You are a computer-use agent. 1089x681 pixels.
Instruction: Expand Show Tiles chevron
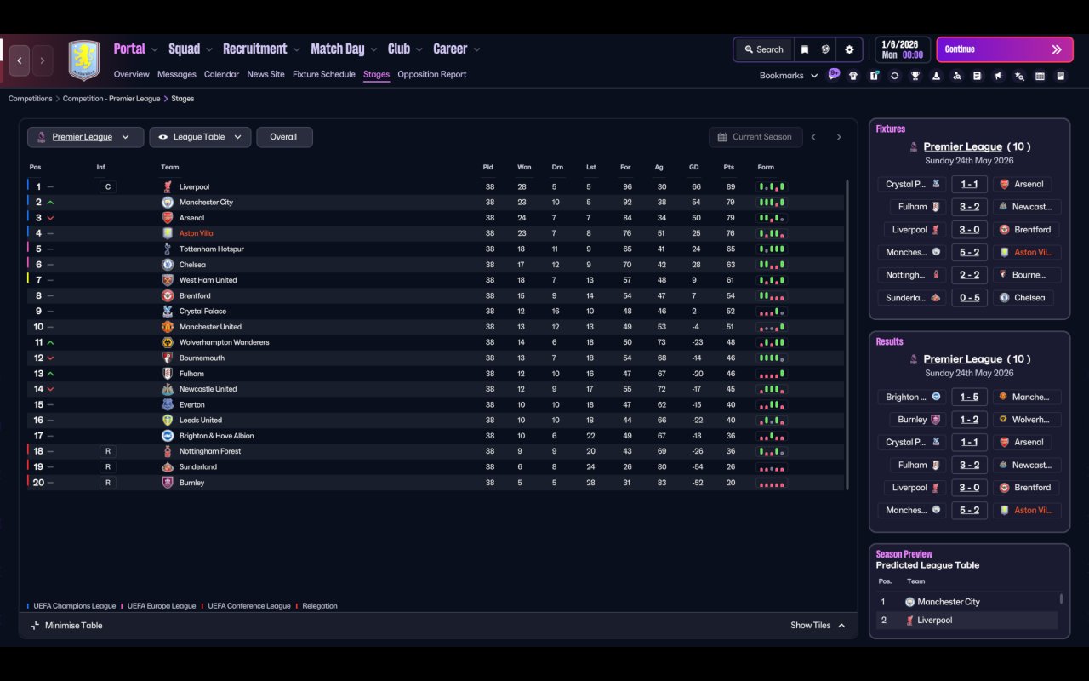click(841, 626)
